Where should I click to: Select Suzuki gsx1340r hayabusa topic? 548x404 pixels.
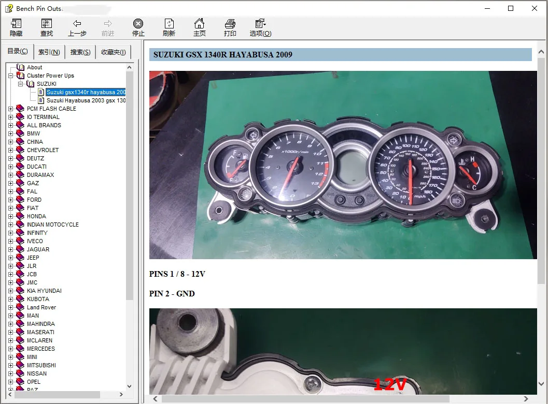coord(86,92)
